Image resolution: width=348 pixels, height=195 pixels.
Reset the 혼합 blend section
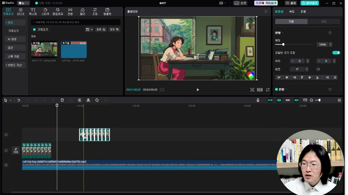[330, 89]
